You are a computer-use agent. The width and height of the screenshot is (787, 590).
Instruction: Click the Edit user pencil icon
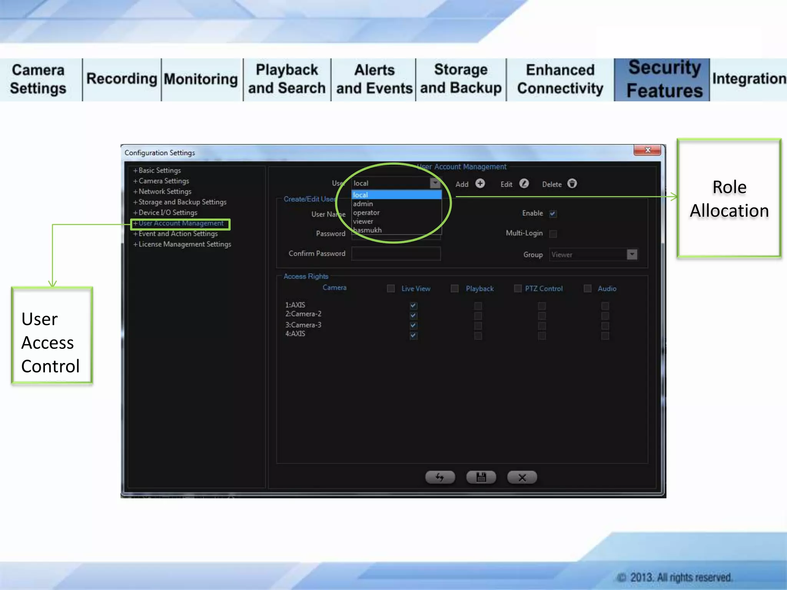point(524,183)
